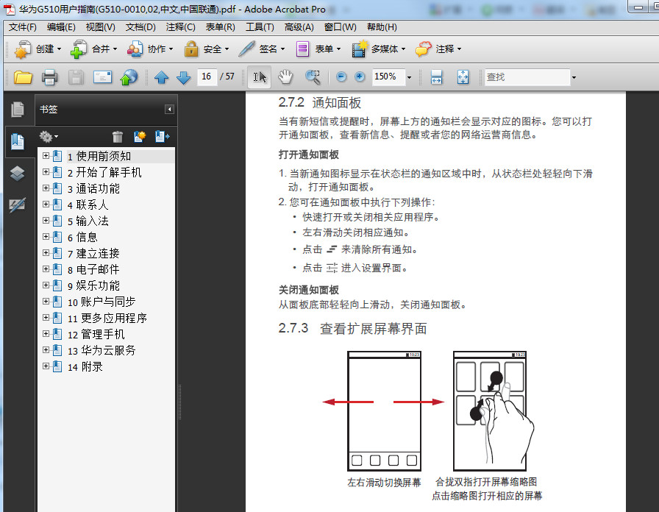This screenshot has height=512, width=659.
Task: Open the Print dialog icon
Action: 50,77
